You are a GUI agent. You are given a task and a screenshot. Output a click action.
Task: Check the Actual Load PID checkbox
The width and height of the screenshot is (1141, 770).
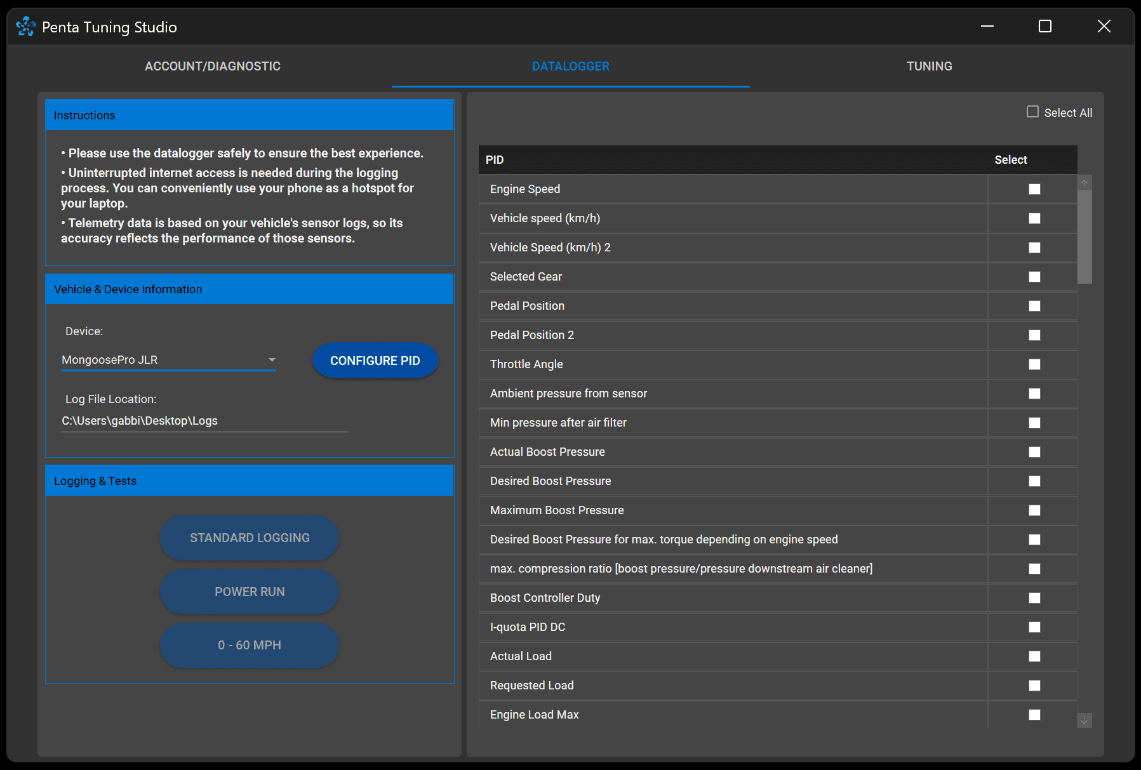1034,656
